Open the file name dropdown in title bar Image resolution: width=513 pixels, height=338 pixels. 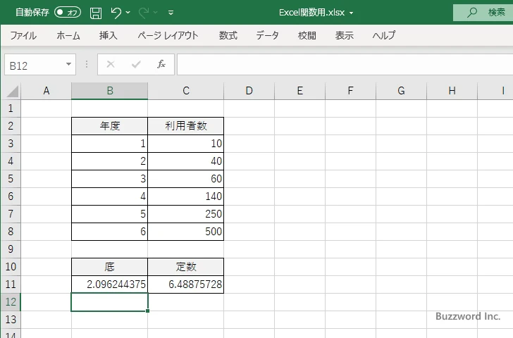(352, 13)
